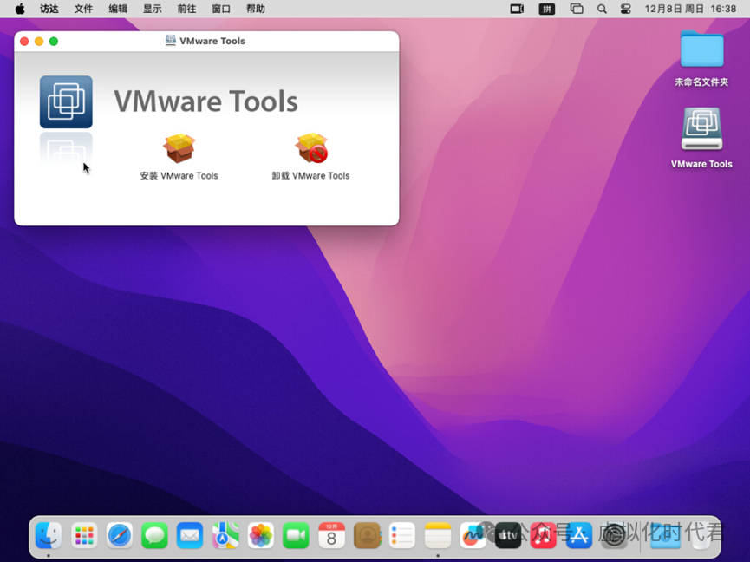Open the 文件 menu

click(83, 9)
